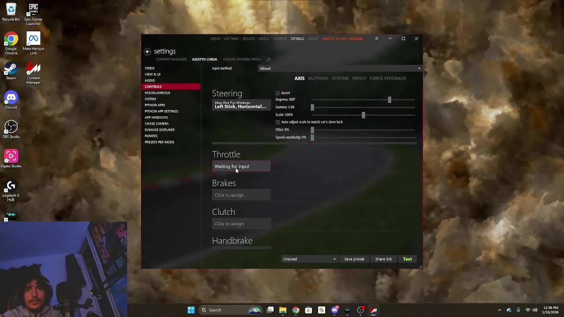This screenshot has height=317, width=564.
Task: Click Clutch 'Click to assign' field
Action: [241, 224]
